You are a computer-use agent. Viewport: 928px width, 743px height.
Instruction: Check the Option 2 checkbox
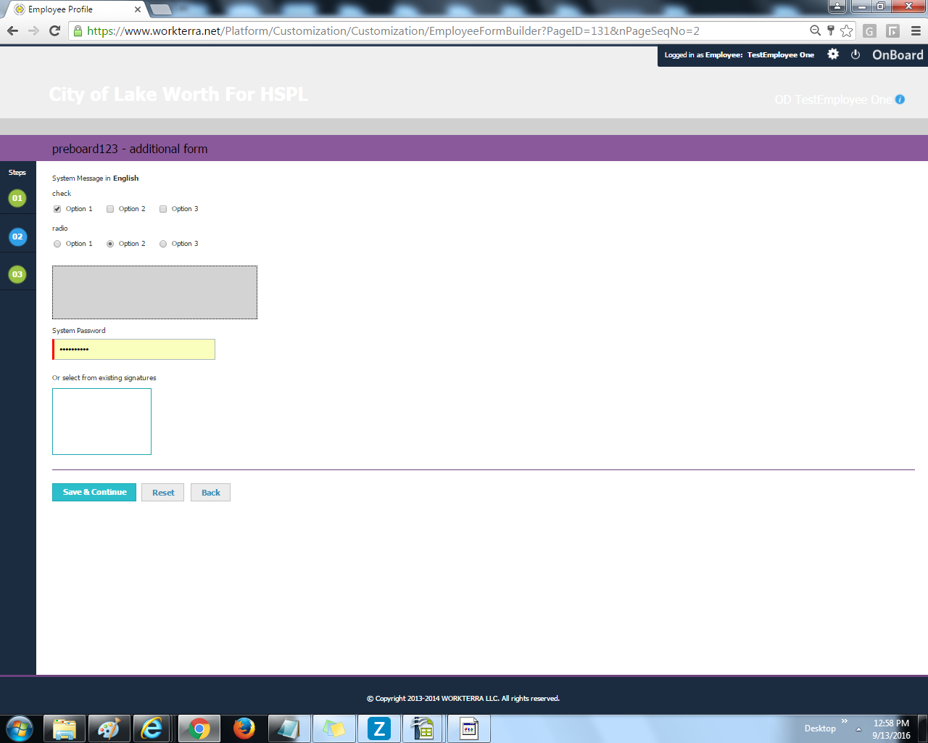click(x=110, y=209)
